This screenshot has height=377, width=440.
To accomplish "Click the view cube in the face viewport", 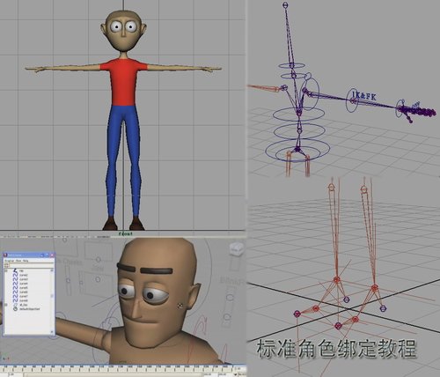I will 237,248.
